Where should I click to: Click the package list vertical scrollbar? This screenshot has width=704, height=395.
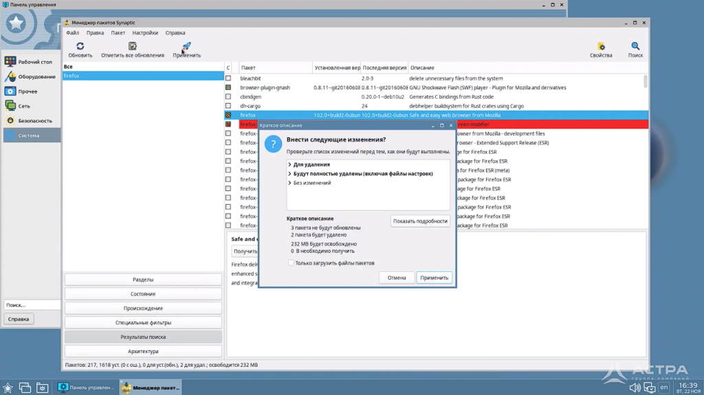click(x=646, y=81)
